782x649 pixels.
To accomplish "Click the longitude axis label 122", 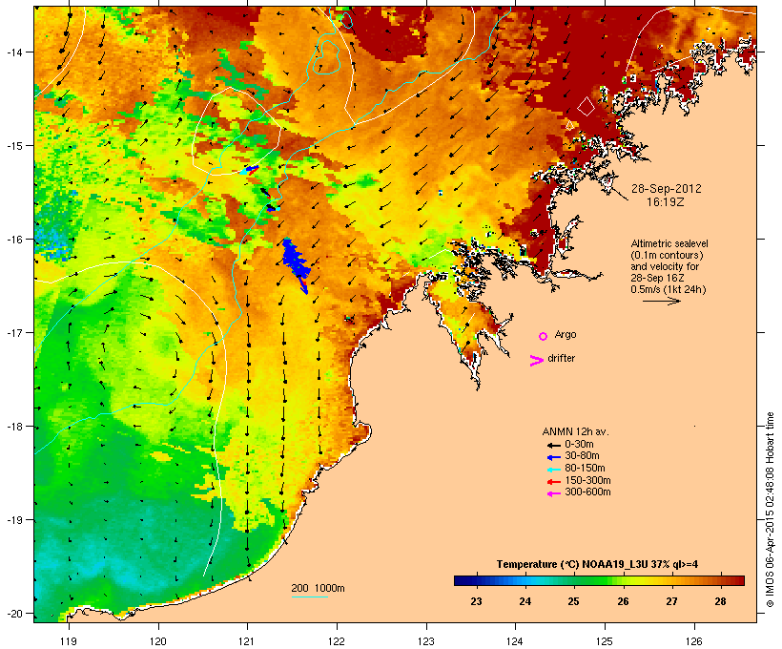I will [337, 641].
